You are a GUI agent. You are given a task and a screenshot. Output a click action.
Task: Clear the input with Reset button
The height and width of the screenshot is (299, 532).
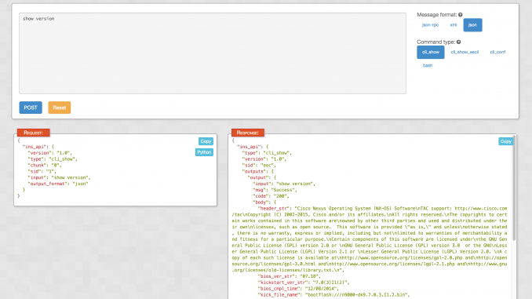coord(60,108)
